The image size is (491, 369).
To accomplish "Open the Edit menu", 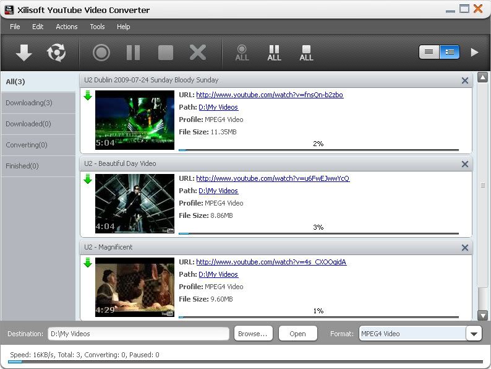I will (x=38, y=27).
